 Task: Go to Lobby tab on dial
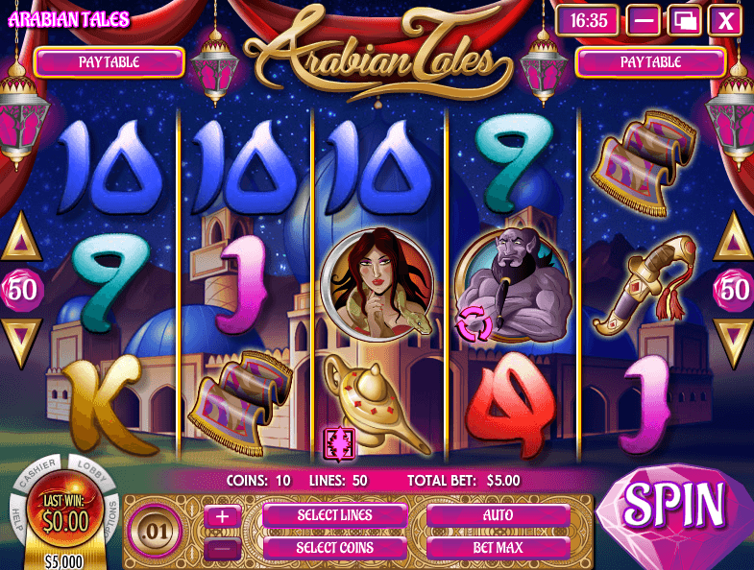tap(91, 471)
